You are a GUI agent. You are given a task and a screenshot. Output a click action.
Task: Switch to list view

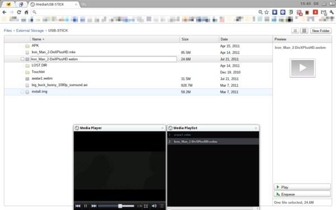point(295,31)
